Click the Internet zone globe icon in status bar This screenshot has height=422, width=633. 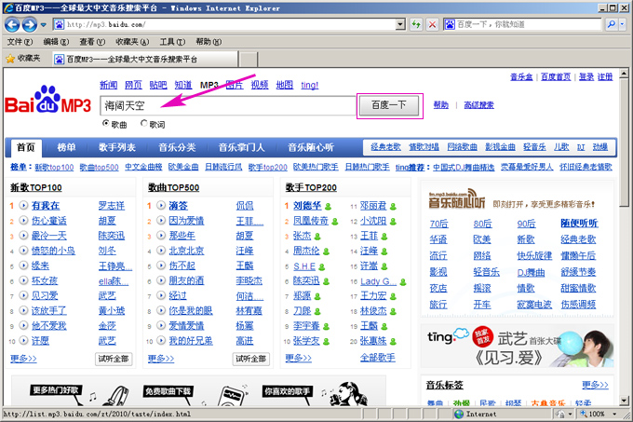pos(459,414)
